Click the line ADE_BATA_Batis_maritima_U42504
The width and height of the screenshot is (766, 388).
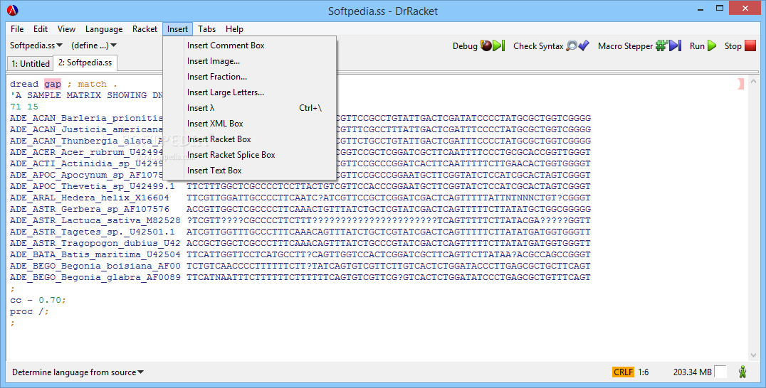300,254
